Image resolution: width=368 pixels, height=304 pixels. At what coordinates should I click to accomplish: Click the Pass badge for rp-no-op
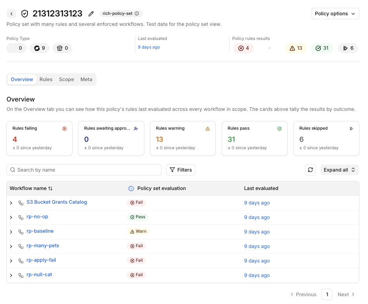click(x=138, y=217)
